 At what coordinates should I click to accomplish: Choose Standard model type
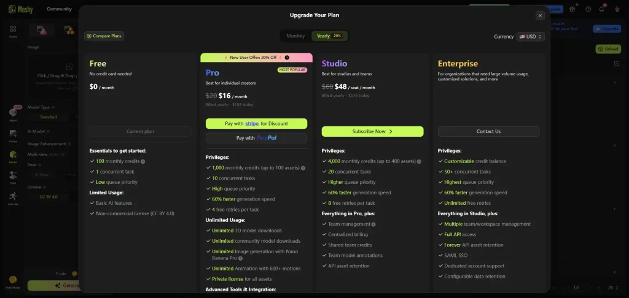pyautogui.click(x=49, y=117)
